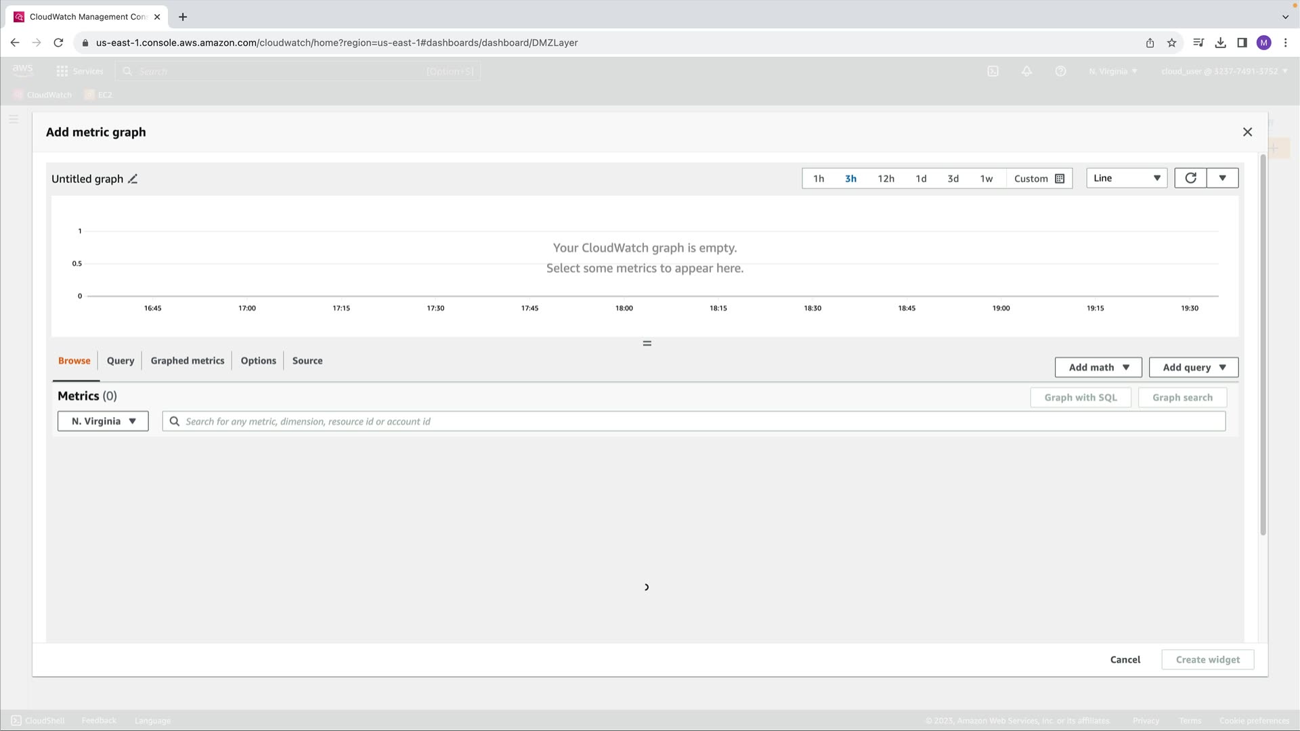Open the browser side panel icon
This screenshot has height=731, width=1300.
point(1242,43)
